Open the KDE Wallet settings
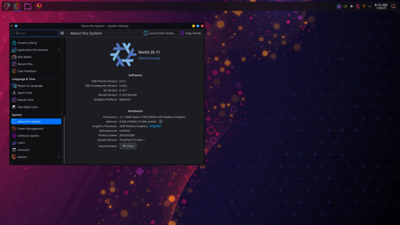This screenshot has height=225, width=400. click(x=36, y=57)
